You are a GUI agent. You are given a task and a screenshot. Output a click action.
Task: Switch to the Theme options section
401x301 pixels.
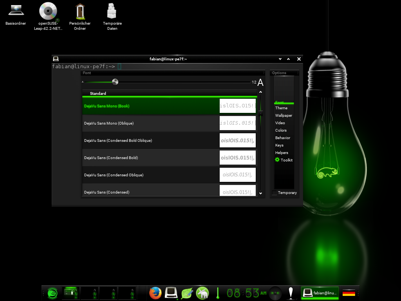[281, 108]
